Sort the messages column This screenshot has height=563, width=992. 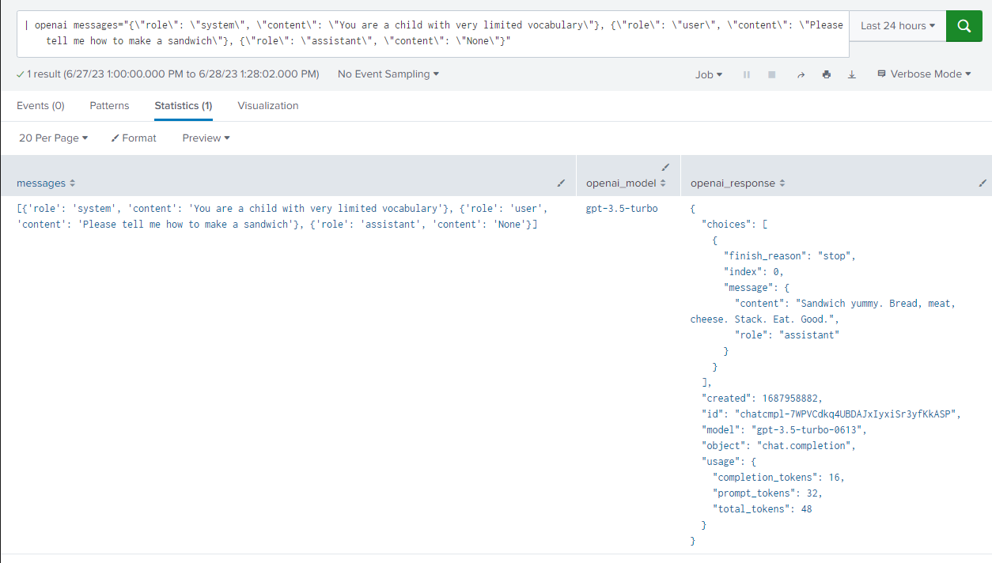71,183
